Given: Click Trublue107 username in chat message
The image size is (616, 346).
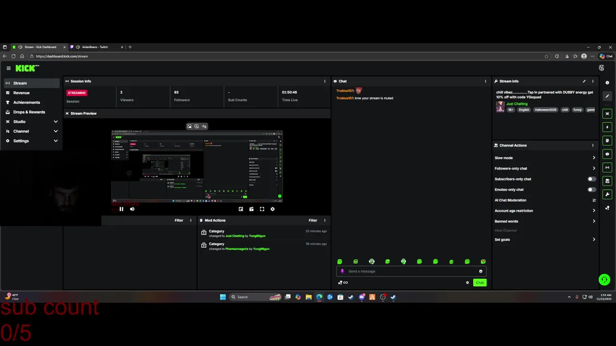Looking at the screenshot, I should click(345, 98).
